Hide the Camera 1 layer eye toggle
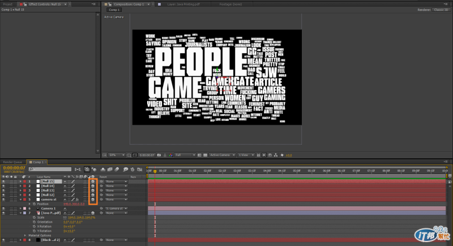 pos(3,209)
